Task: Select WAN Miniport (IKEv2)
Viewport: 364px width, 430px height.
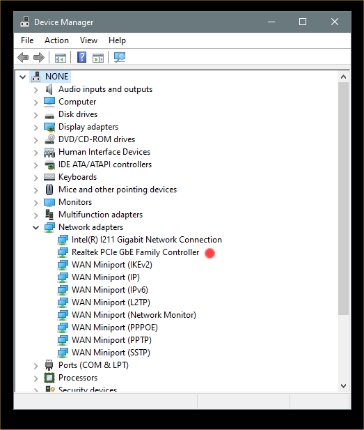Action: pos(112,265)
